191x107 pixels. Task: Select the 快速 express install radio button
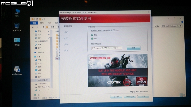pyautogui.click(x=92, y=35)
